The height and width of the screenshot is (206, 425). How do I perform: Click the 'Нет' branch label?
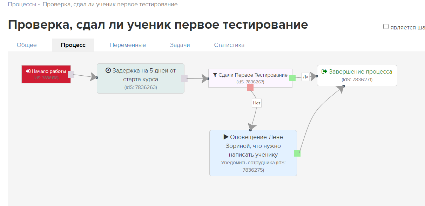[257, 103]
